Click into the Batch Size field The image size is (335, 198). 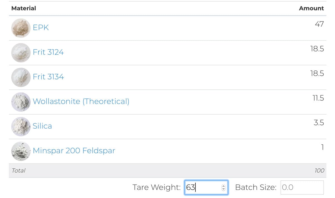click(x=302, y=187)
